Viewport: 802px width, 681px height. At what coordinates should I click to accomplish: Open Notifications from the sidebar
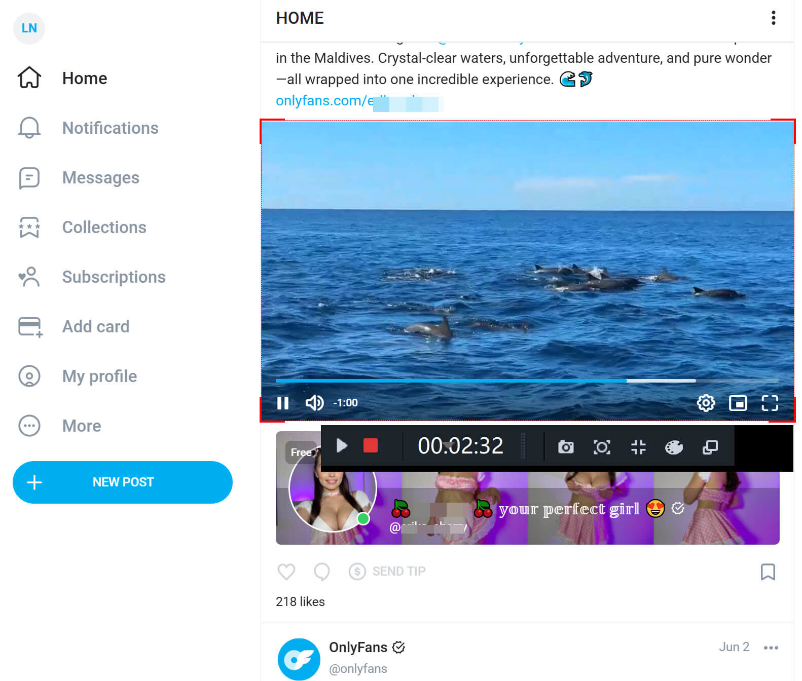pos(110,128)
